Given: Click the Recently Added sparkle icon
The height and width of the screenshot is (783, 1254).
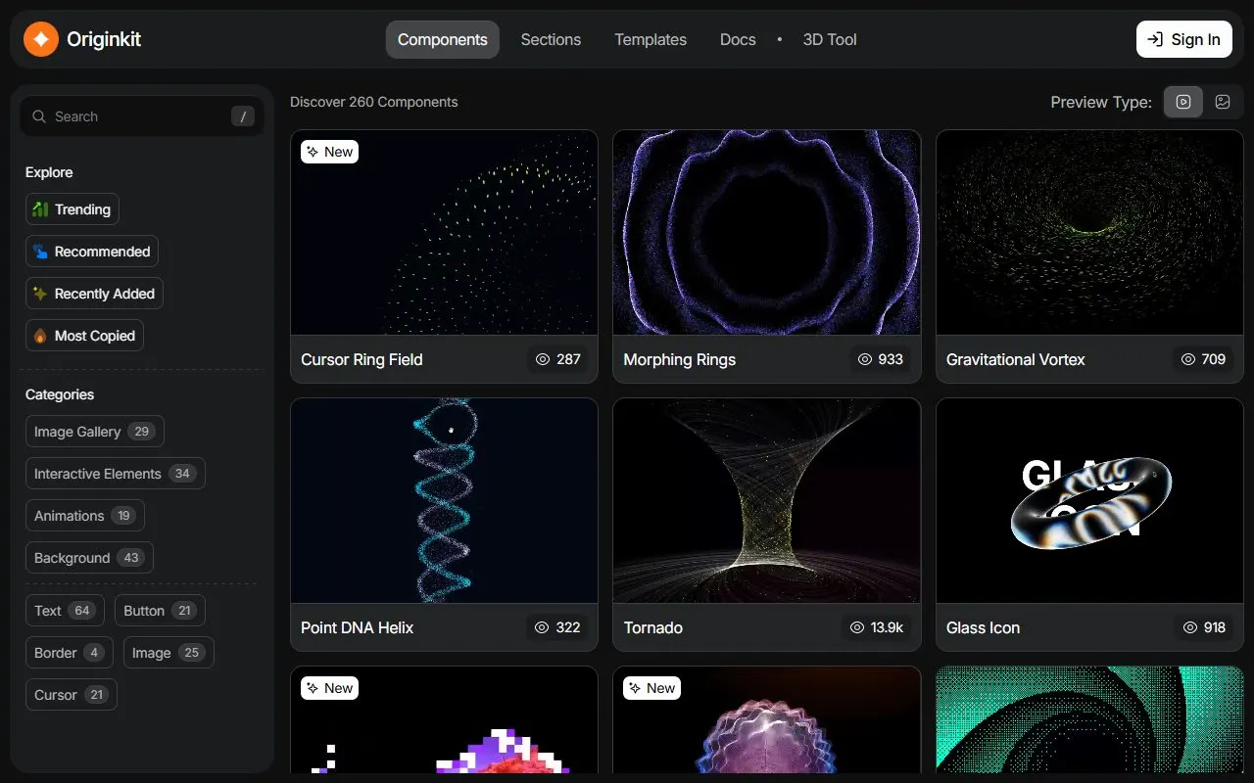Looking at the screenshot, I should [40, 294].
